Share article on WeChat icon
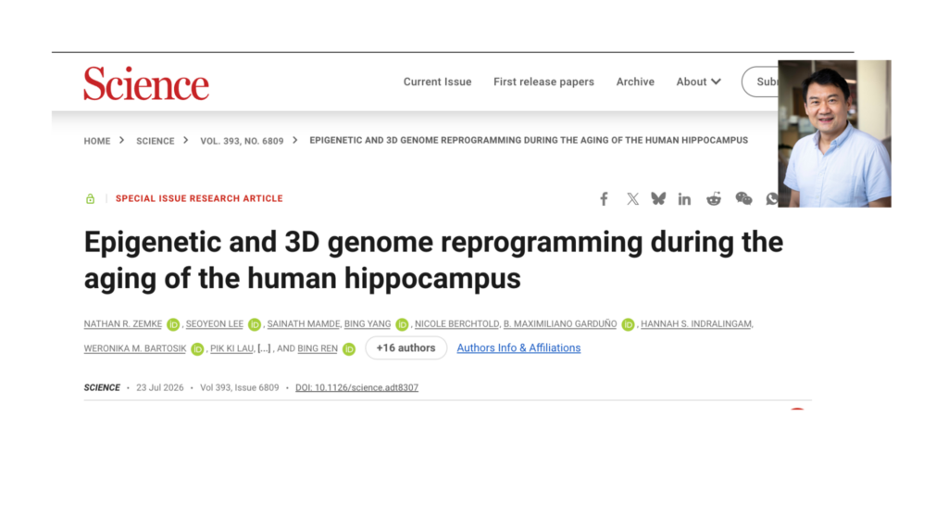The image size is (948, 517). coord(743,198)
